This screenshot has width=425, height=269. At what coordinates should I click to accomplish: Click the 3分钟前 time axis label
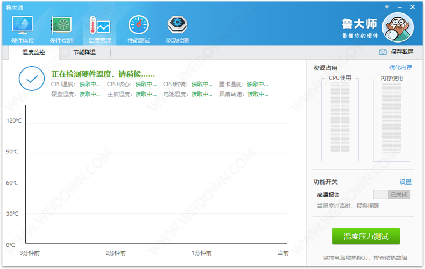[30, 253]
